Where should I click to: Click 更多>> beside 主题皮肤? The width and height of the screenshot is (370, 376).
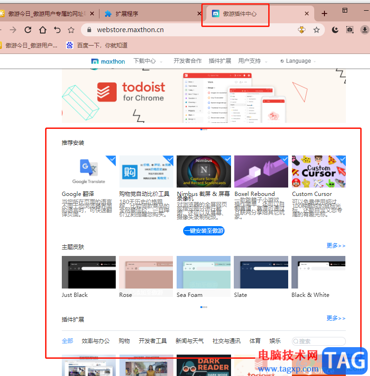(x=336, y=246)
